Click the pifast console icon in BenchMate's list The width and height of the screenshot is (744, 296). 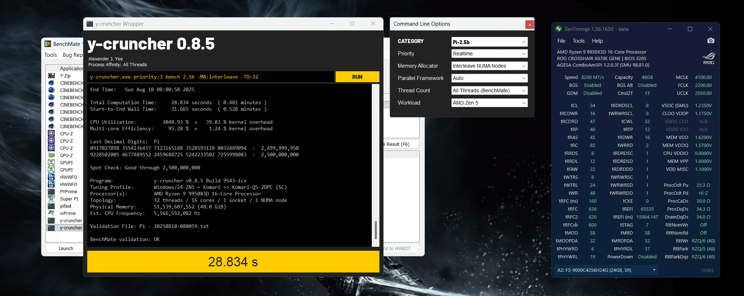click(51, 206)
